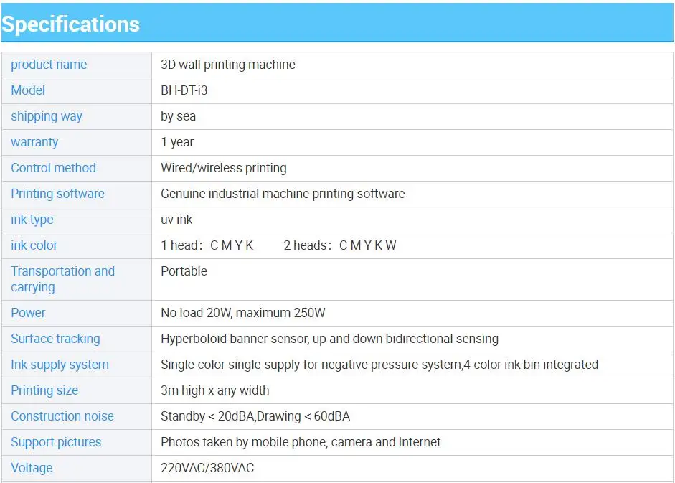Image resolution: width=675 pixels, height=483 pixels.
Task: Click the 'by sea' shipping value
Action: click(178, 116)
